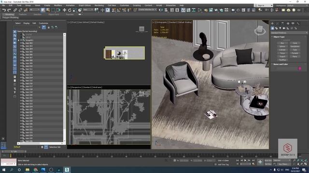Open the reference coordinate system dropdown
Viewport: 309px width, 173px height.
(88, 10)
